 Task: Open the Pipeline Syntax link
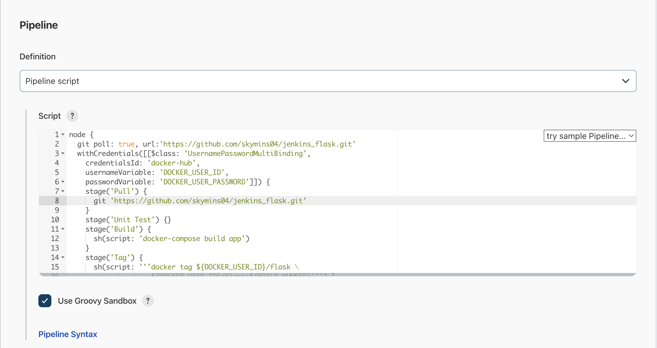[68, 334]
